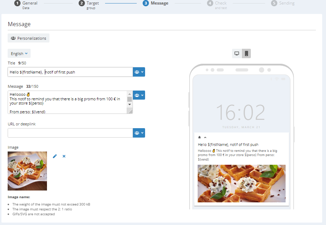Edit the image with the pencil icon
The width and height of the screenshot is (326, 225).
[55, 156]
